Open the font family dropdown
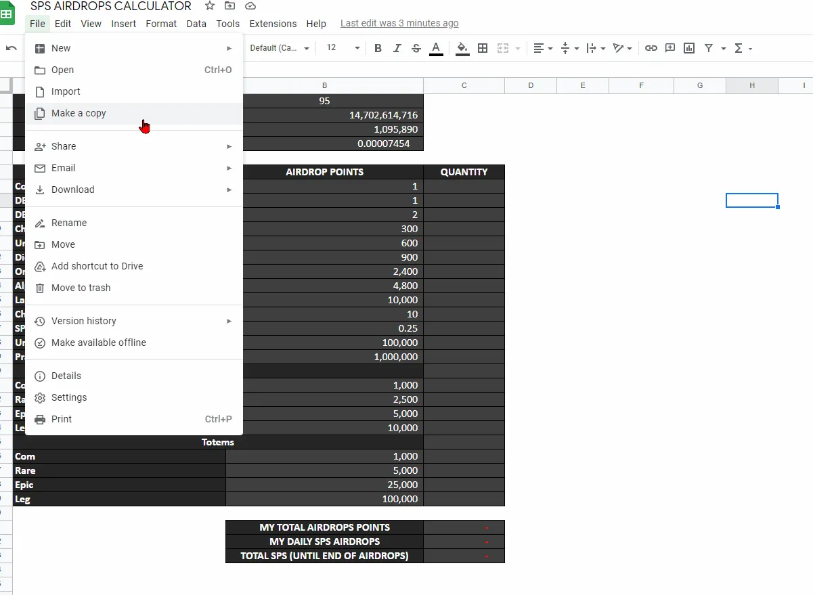Image resolution: width=813 pixels, height=595 pixels. point(280,48)
